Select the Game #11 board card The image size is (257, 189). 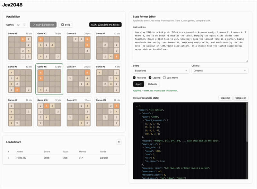[79, 112]
